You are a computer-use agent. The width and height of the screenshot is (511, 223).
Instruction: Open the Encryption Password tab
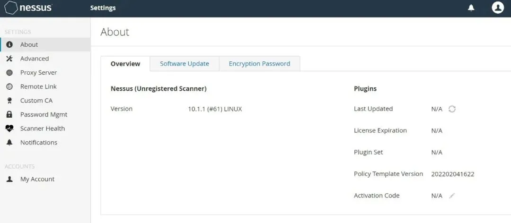pyautogui.click(x=259, y=64)
